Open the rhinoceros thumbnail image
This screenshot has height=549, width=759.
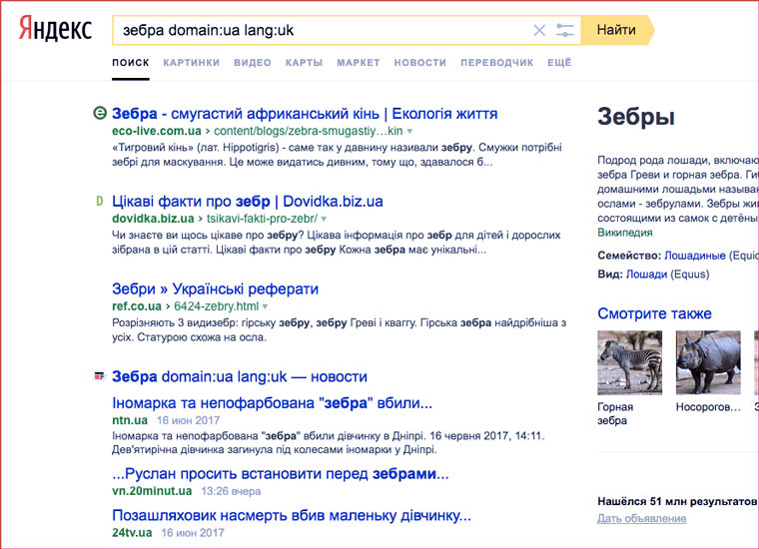coord(708,362)
